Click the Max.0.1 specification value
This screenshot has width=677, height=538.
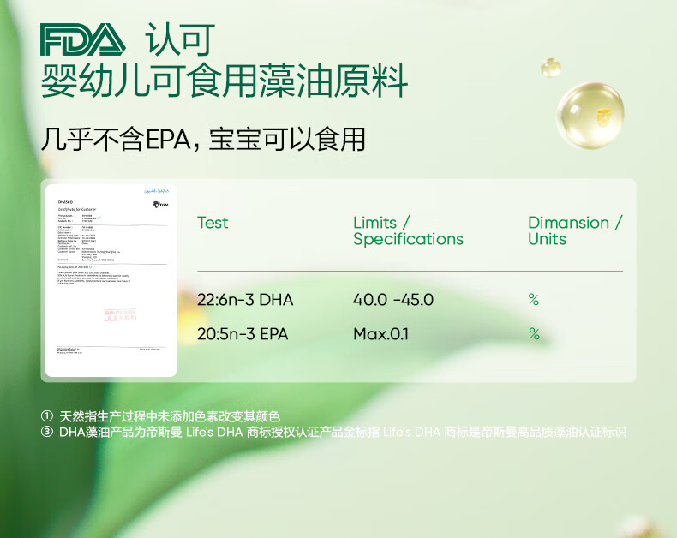tap(380, 334)
